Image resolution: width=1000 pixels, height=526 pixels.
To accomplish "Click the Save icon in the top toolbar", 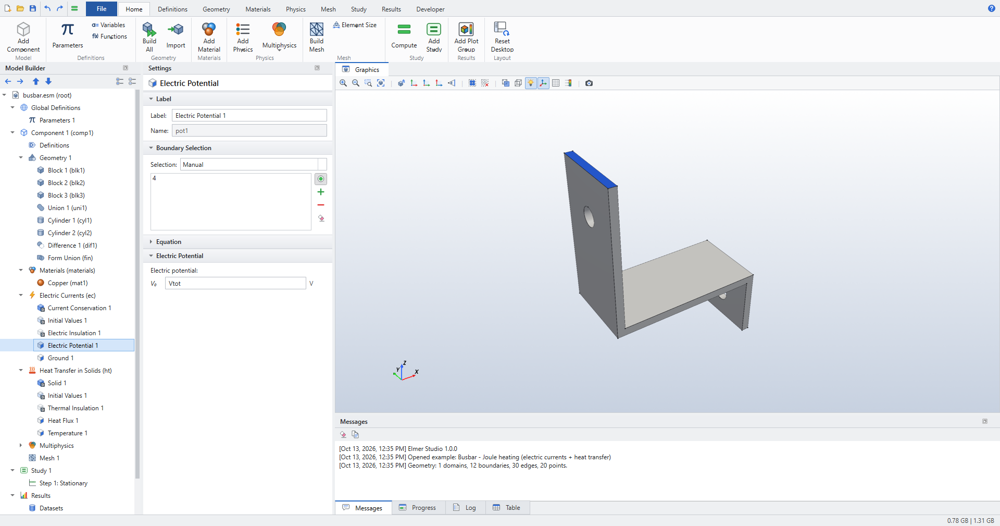I will pyautogui.click(x=33, y=8).
